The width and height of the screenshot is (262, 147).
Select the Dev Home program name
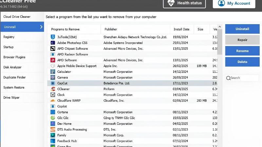point(64,124)
